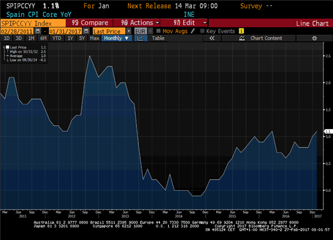
Task: Click the 1.1 last value axis marker
Action: pyautogui.click(x=328, y=132)
